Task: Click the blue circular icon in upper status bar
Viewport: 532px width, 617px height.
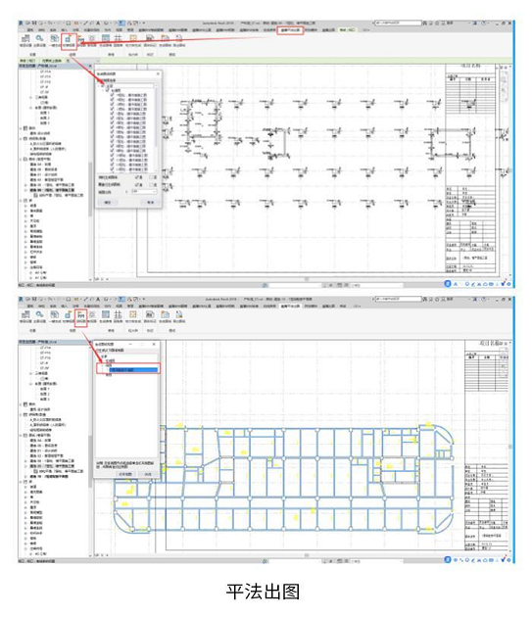Action: (448, 284)
